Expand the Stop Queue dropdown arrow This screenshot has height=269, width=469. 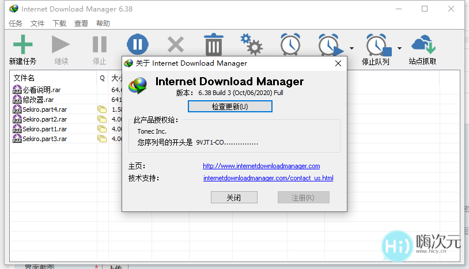pos(400,48)
